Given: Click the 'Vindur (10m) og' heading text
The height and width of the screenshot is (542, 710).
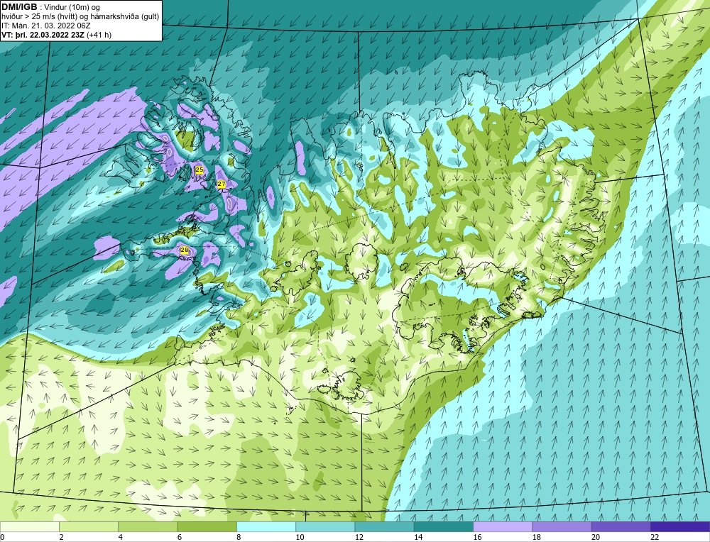Looking at the screenshot, I should coord(73,7).
